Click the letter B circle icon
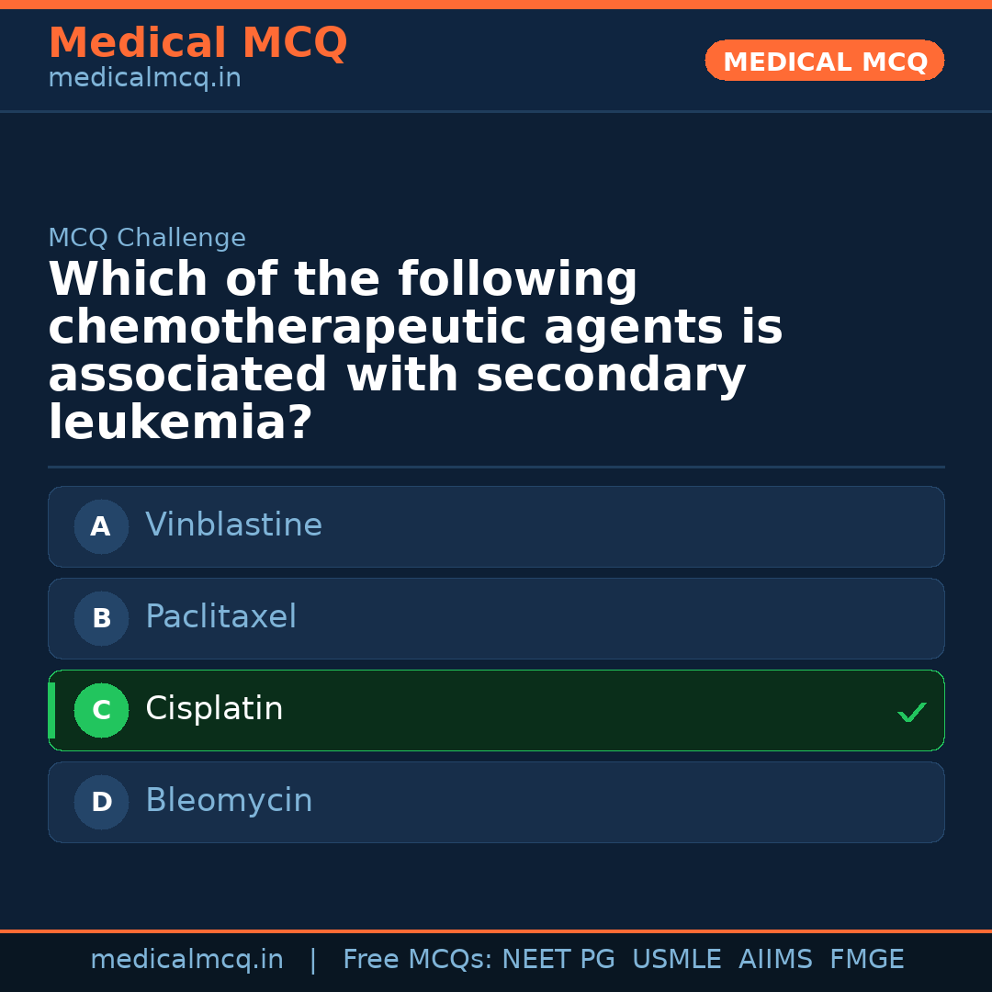 point(101,618)
